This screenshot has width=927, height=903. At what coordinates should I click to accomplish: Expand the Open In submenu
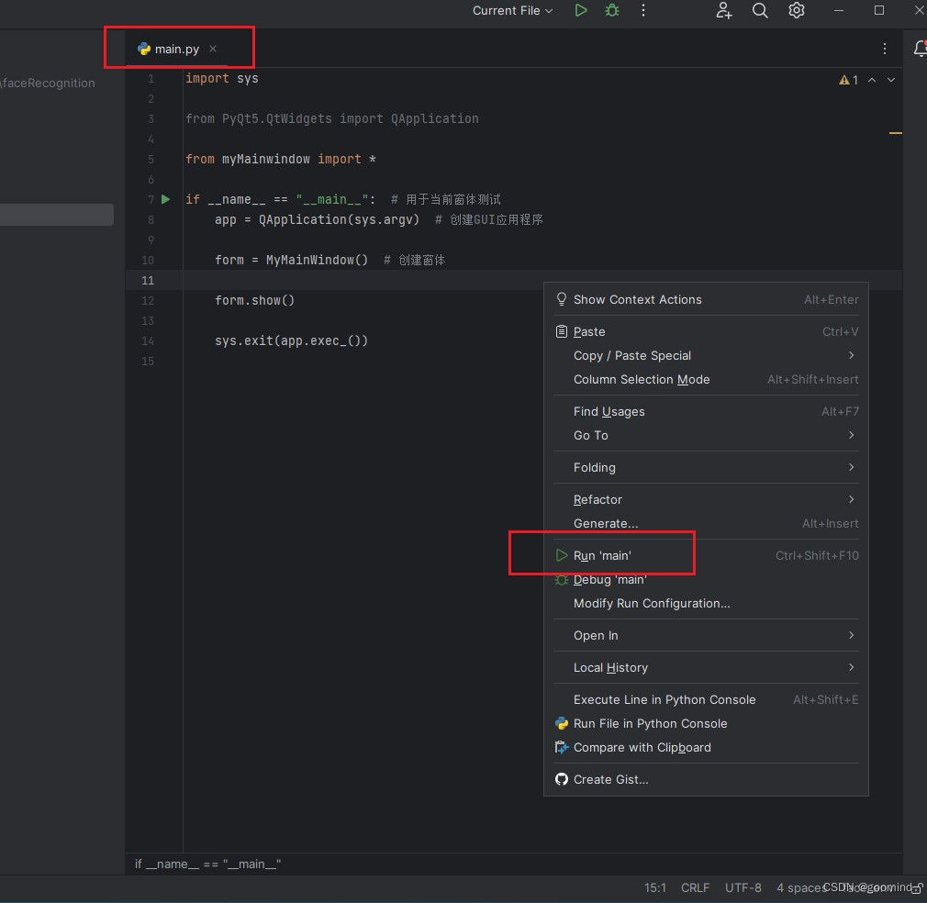click(706, 636)
